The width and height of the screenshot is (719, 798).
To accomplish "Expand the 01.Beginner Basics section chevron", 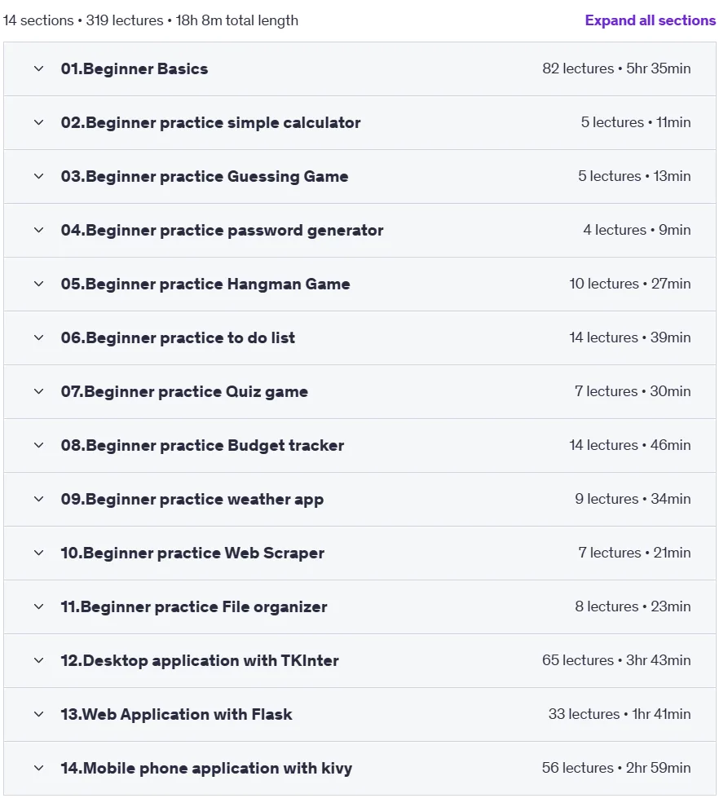I will [x=38, y=68].
